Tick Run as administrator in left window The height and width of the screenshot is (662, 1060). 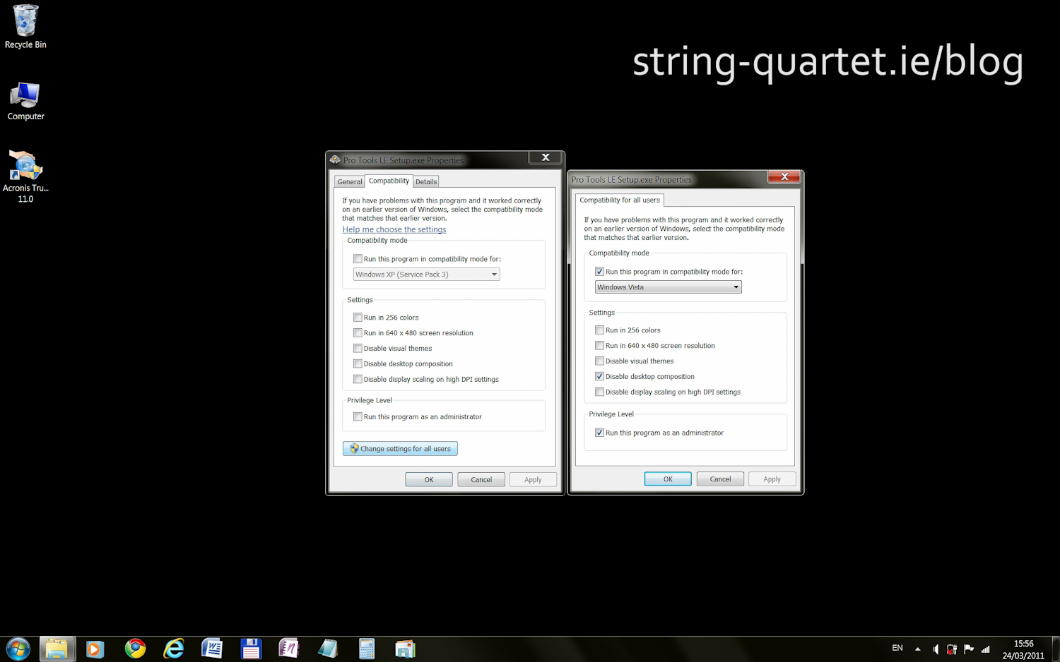pyautogui.click(x=358, y=417)
